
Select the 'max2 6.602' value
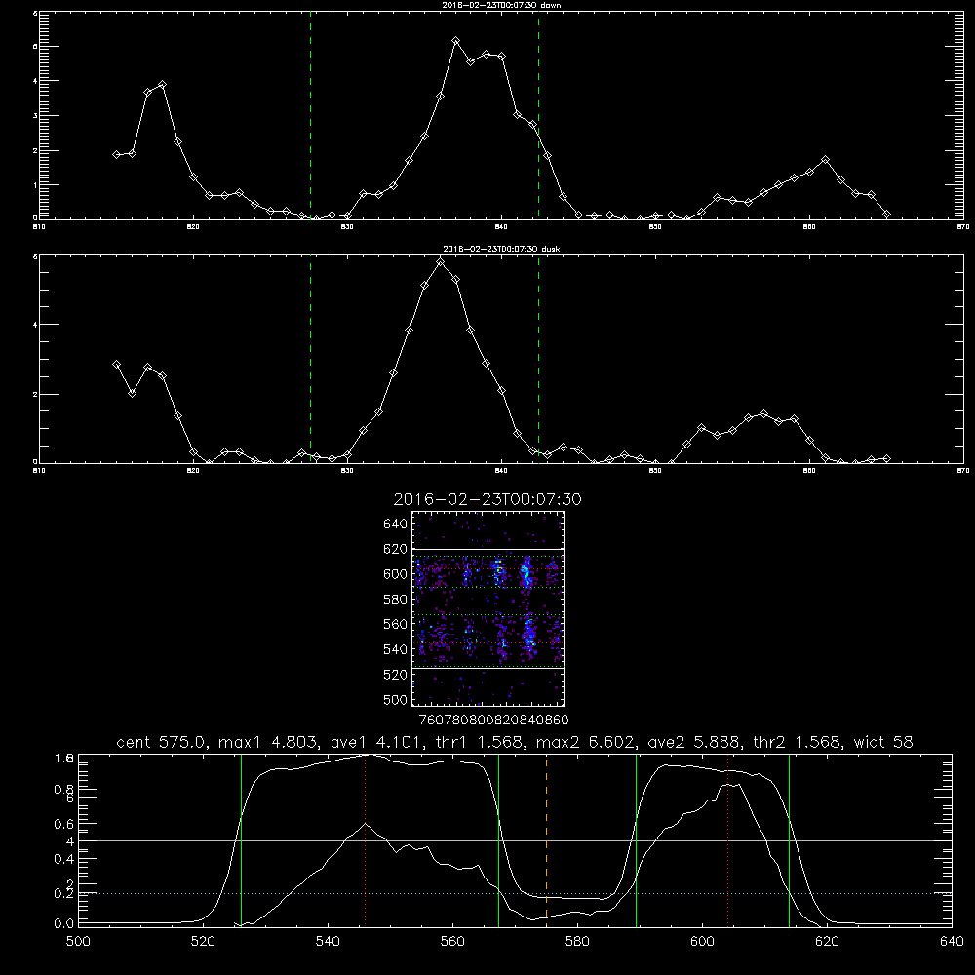pyautogui.click(x=583, y=742)
